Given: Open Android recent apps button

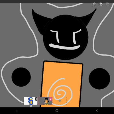Looking at the screenshot, I should click(17, 111).
